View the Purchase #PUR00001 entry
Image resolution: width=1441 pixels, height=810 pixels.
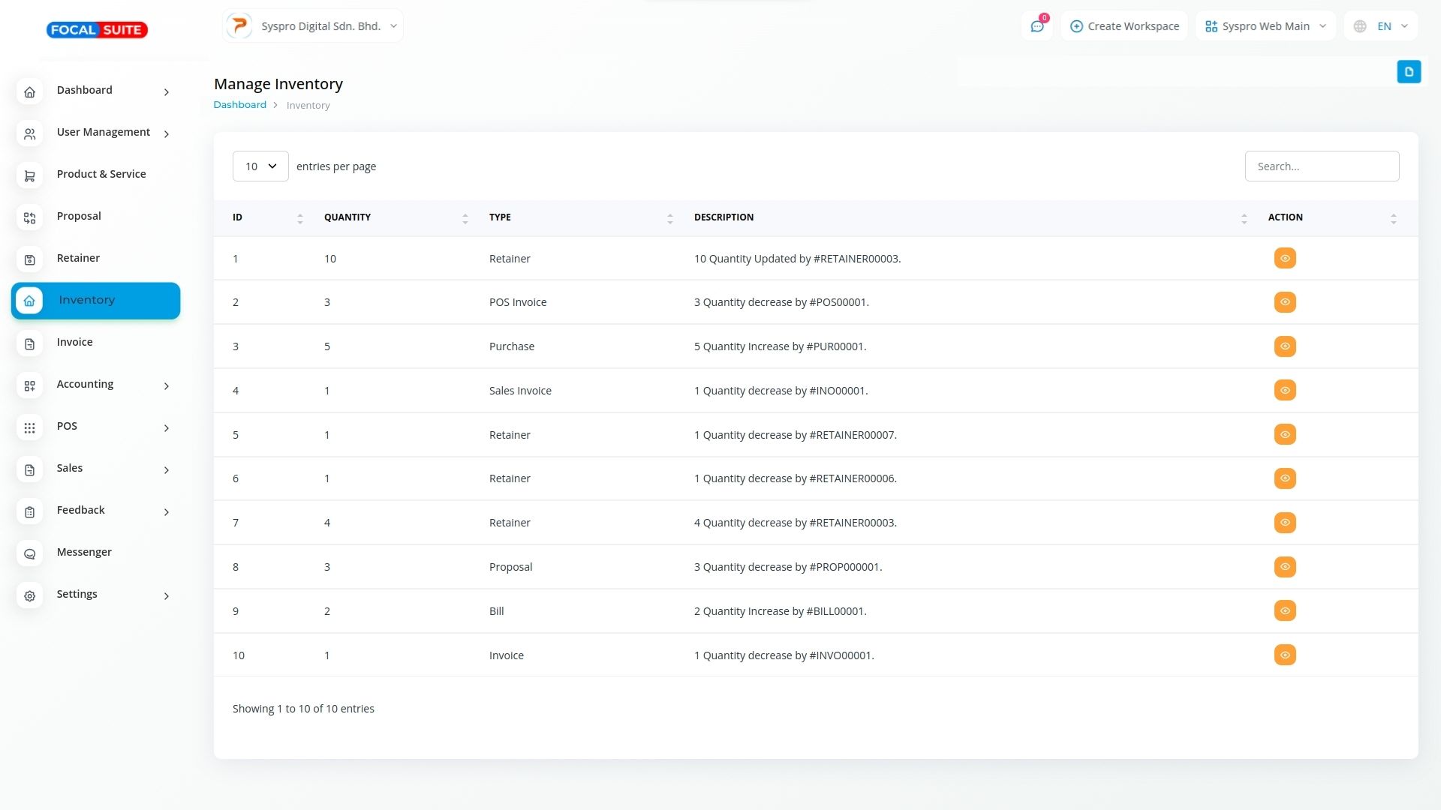(x=1285, y=346)
